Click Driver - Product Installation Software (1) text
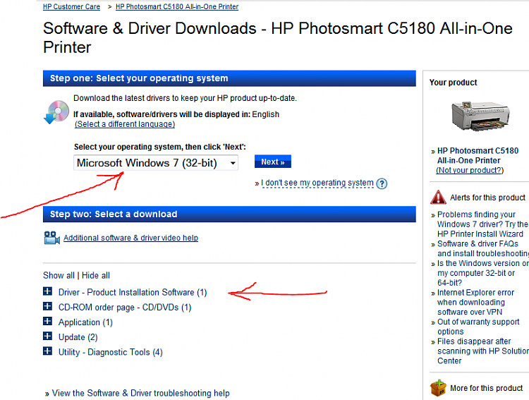529x400 pixels. pyautogui.click(x=133, y=292)
